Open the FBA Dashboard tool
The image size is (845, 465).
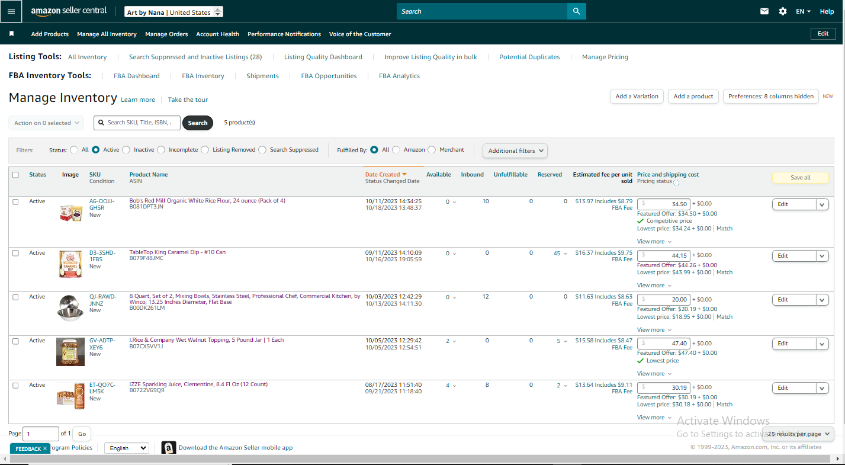pyautogui.click(x=137, y=76)
